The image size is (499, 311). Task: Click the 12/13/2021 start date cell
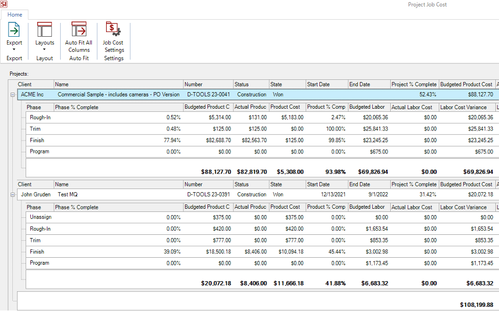[x=333, y=194]
